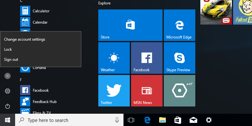Launch the Skype Preview tile

(179, 58)
